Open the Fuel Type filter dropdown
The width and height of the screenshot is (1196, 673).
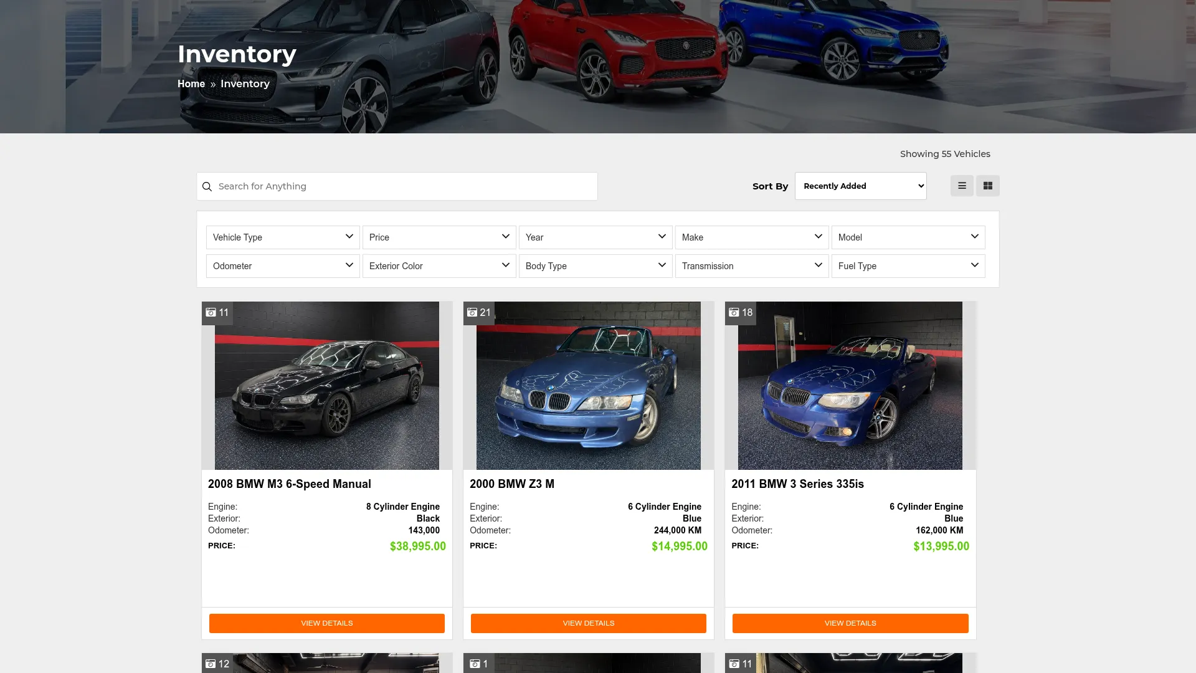tap(908, 266)
